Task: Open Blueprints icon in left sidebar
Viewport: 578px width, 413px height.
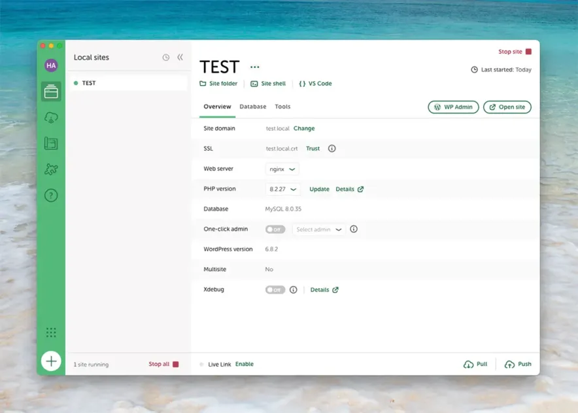Action: (51, 143)
